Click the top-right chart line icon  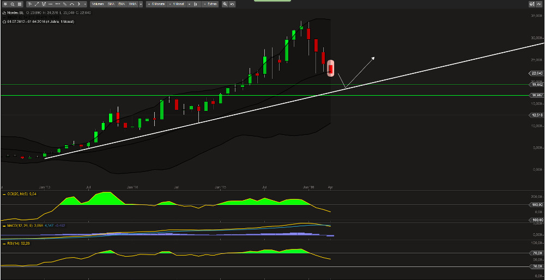540,4
